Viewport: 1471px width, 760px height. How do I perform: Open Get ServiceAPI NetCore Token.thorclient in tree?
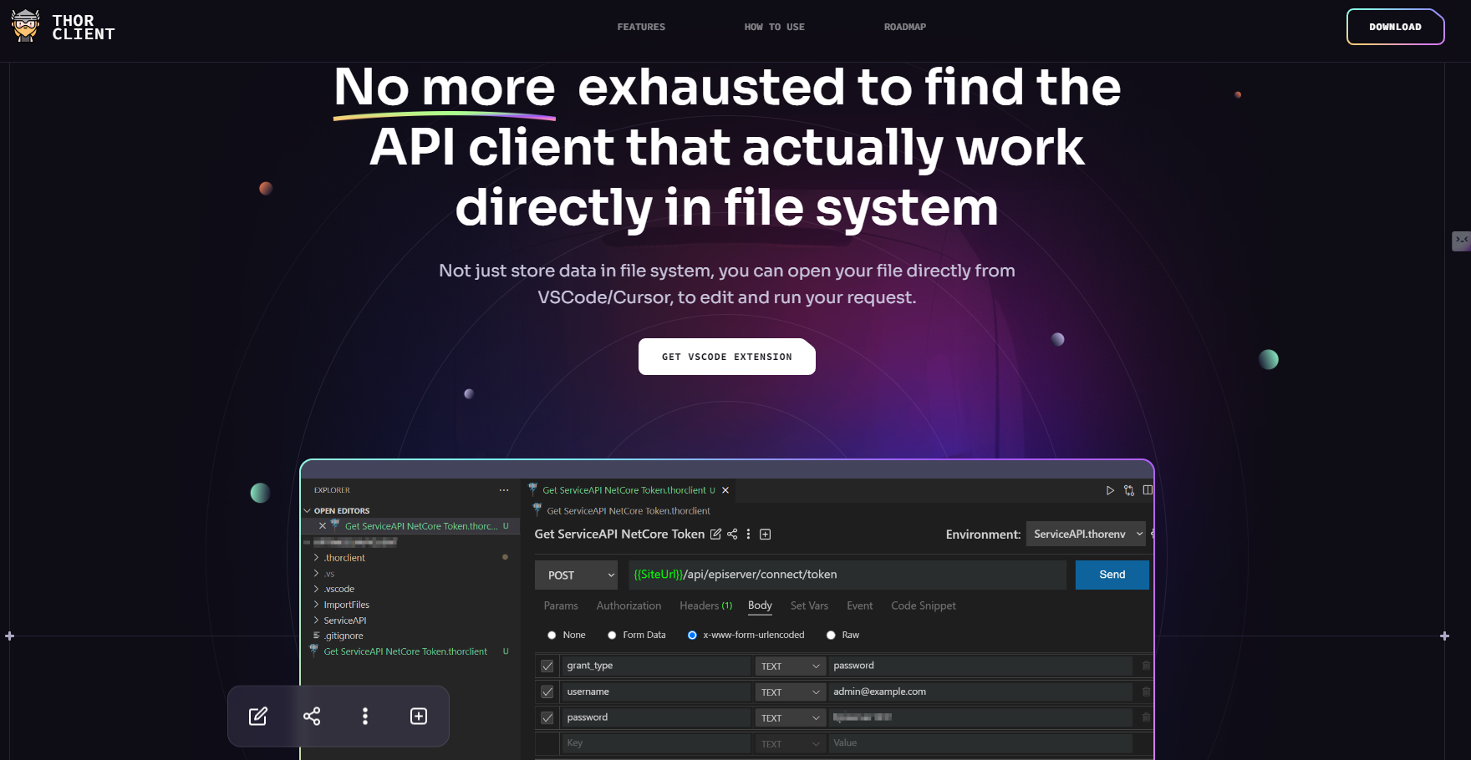pos(405,651)
